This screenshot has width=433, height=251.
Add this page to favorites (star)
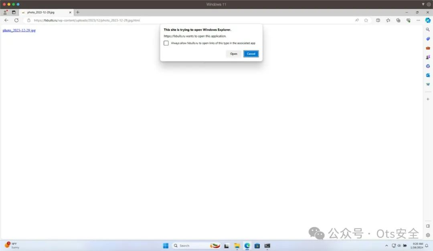[x=366, y=20]
